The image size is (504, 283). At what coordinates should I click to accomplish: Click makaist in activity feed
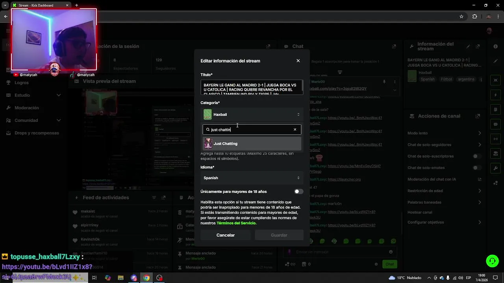point(88,211)
